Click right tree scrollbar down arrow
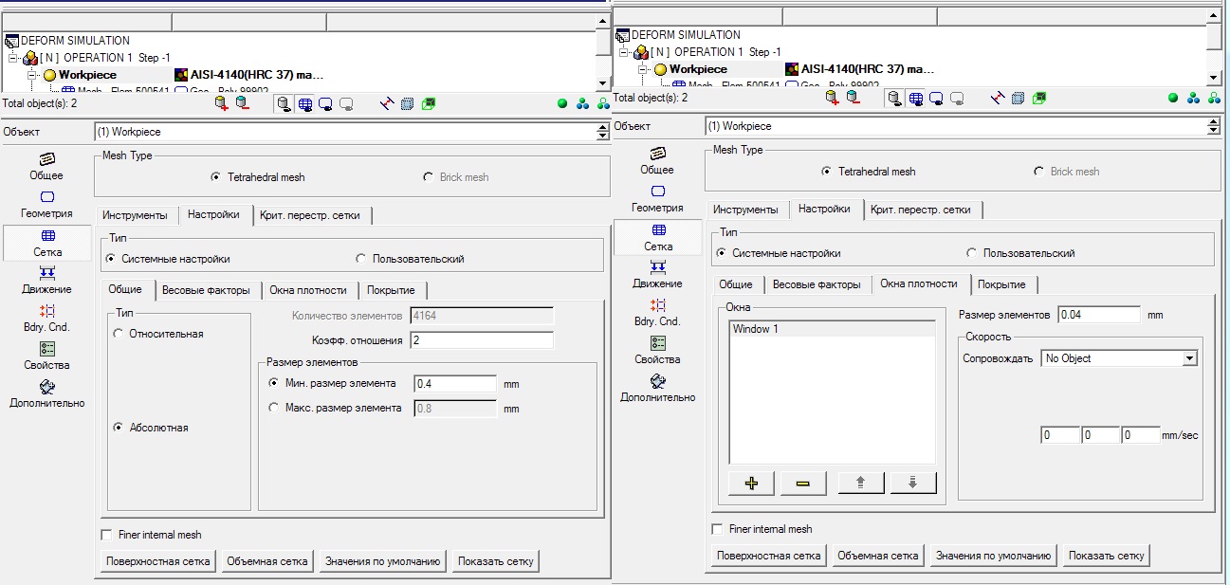This screenshot has width=1230, height=585. (x=1214, y=78)
